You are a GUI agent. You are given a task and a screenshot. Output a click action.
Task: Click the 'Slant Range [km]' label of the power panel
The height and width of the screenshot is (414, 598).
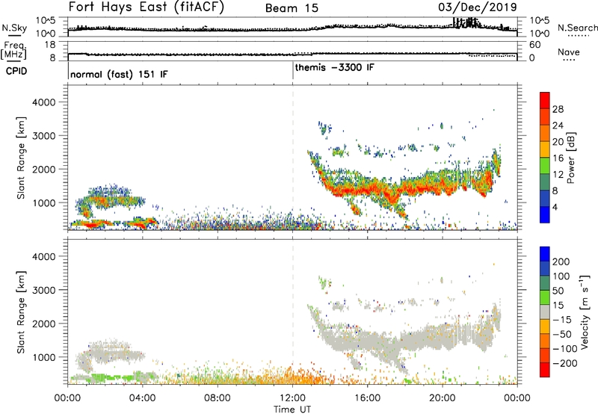(x=21, y=158)
